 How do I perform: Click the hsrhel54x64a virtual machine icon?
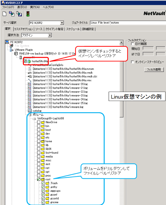(29, 61)
